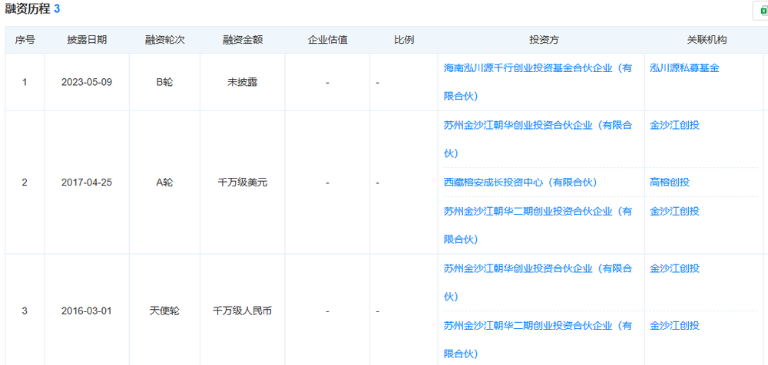768x365 pixels.
Task: Click the 融资历程 section title
Action: click(28, 8)
